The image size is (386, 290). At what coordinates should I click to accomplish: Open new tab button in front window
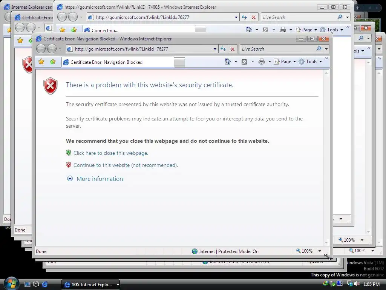click(x=179, y=62)
